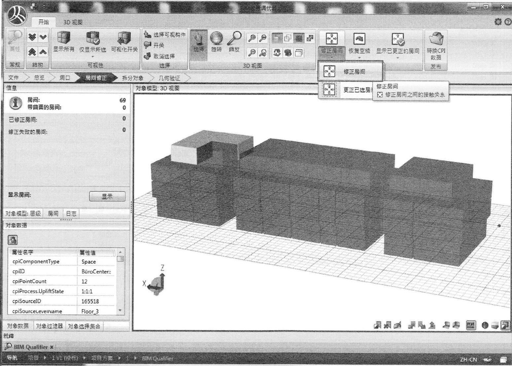Go to the 几何验证 workflow step
This screenshot has width=512, height=366.
169,78
